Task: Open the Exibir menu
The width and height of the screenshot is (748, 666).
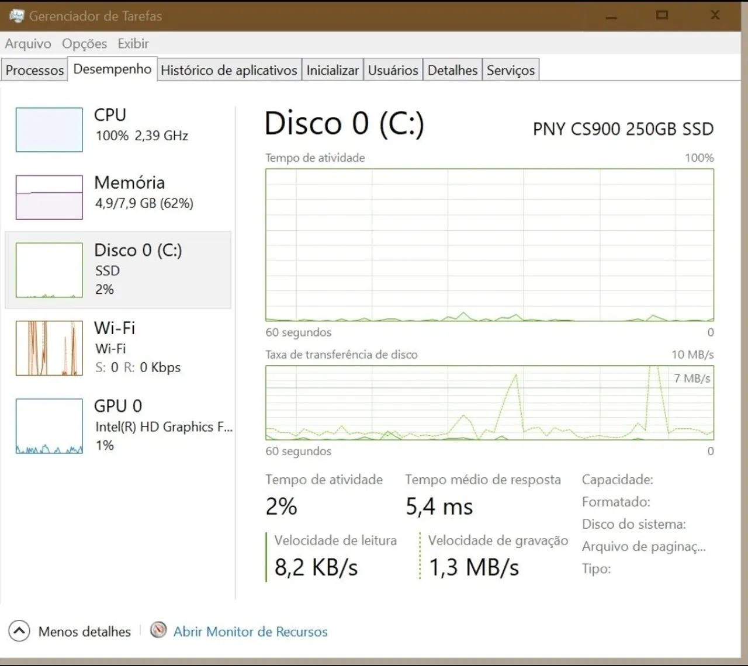Action: click(133, 44)
